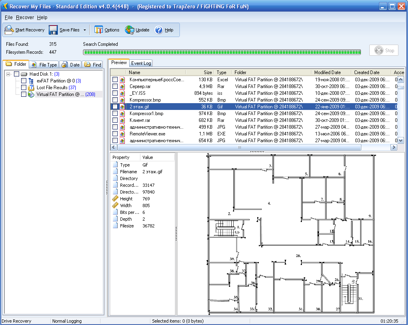
Task: Tick the checkbox for RemoteViewer.exe
Action: [x=115, y=133]
